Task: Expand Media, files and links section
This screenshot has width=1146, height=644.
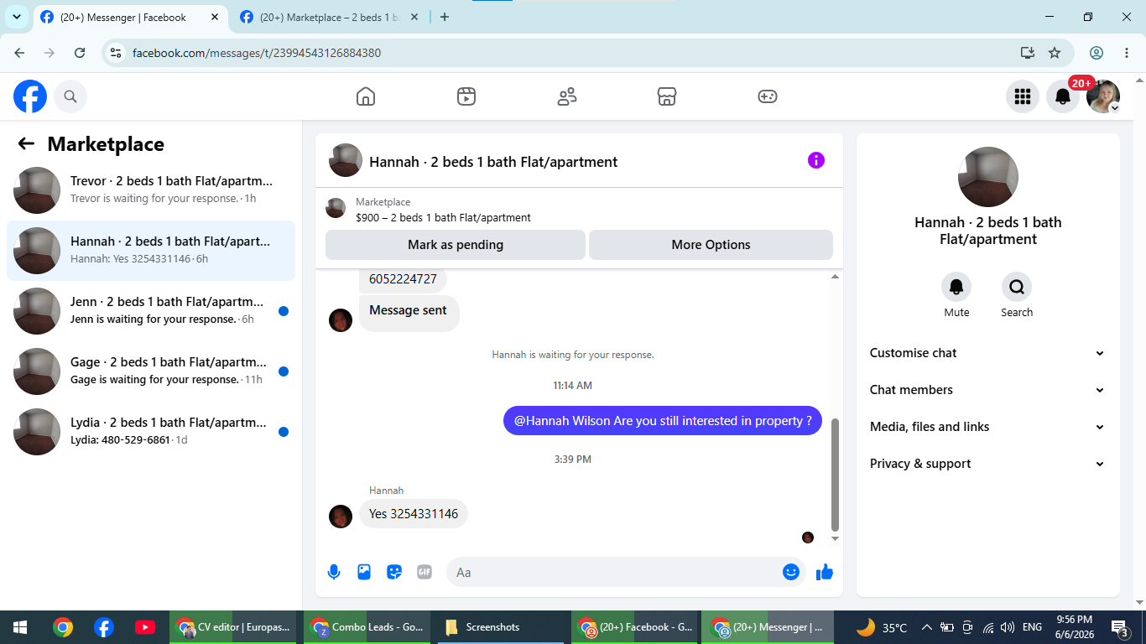Action: tap(987, 427)
